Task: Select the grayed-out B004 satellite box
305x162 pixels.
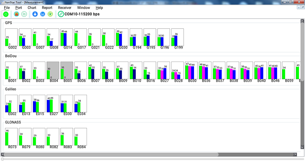Action: coord(53,71)
